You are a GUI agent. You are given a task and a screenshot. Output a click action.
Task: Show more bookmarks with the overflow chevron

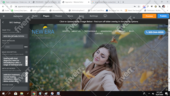pos(167,11)
